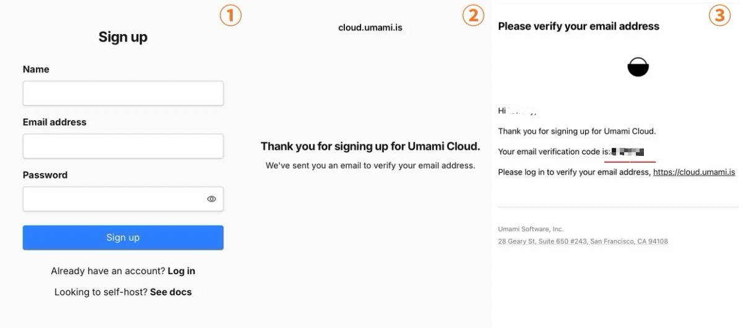Click 'Already have an account?' text

[x=108, y=271]
